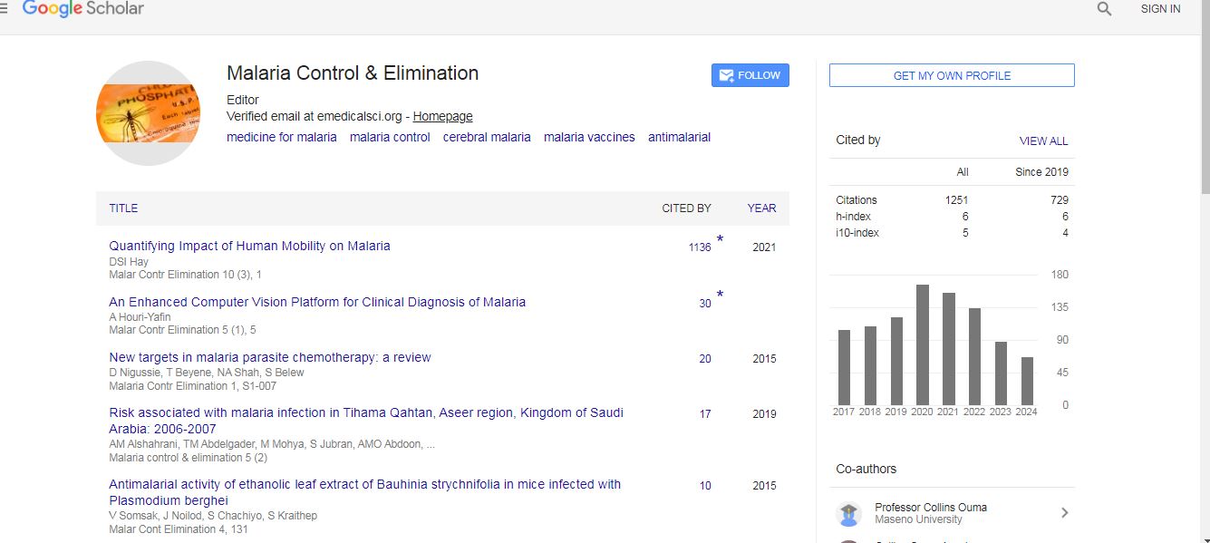Open the hamburger menu icon

[x=4, y=8]
